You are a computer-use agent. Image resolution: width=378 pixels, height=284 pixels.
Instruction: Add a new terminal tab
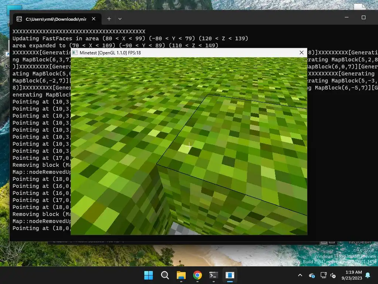[x=109, y=19]
